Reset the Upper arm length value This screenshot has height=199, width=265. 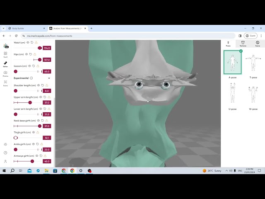tap(45, 97)
